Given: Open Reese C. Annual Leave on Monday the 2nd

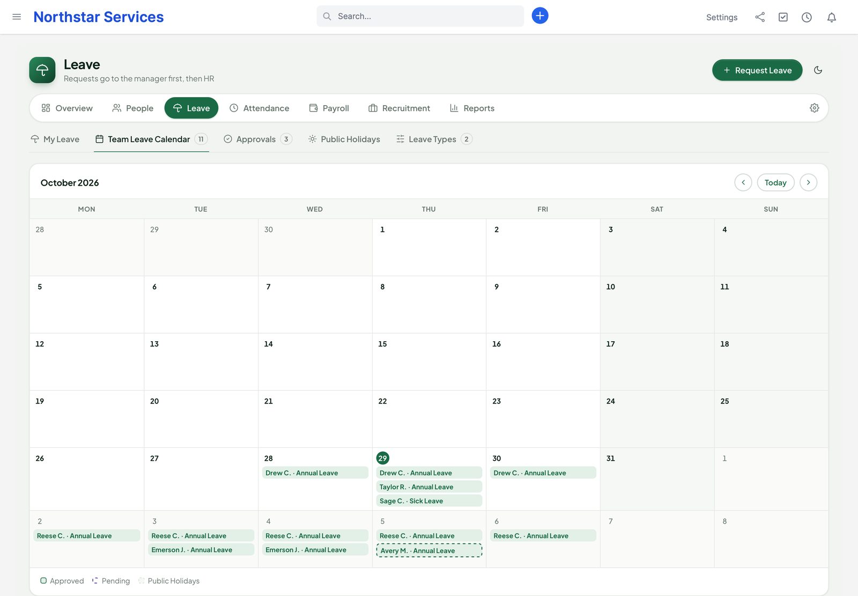Looking at the screenshot, I should click(x=87, y=535).
